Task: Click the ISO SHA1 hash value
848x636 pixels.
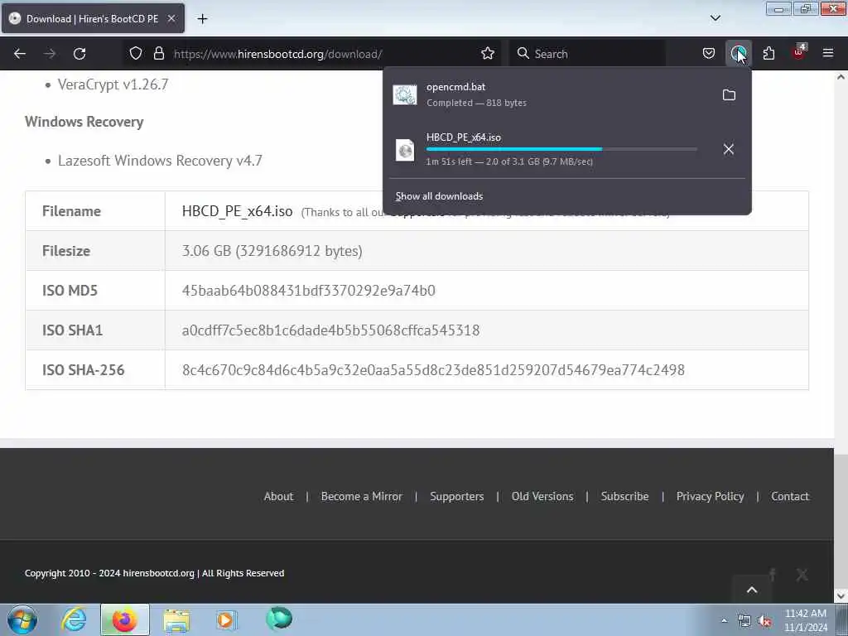Action: point(330,330)
